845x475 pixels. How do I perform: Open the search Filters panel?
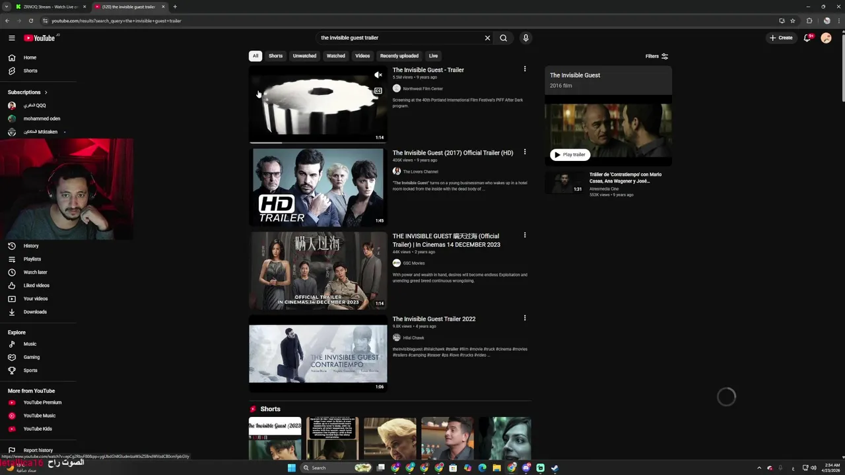pyautogui.click(x=657, y=56)
